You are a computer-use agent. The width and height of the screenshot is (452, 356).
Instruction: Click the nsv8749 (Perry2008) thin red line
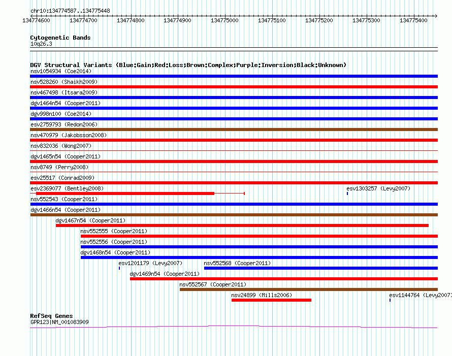click(x=234, y=172)
